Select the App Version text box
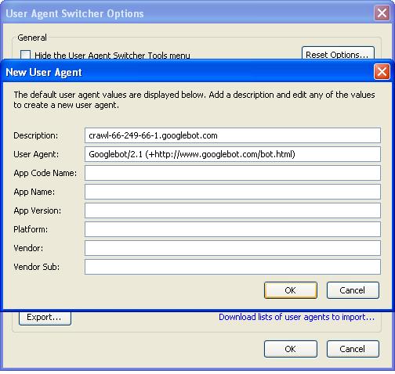Viewport: 395px width, 374px height. [233, 210]
